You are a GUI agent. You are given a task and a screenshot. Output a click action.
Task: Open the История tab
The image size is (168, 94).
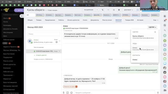click(140, 20)
